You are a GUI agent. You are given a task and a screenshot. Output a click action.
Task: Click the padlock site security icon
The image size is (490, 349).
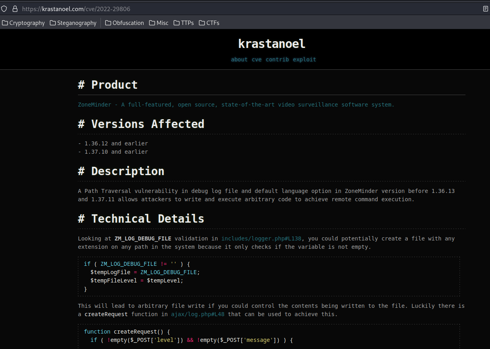[x=15, y=9]
